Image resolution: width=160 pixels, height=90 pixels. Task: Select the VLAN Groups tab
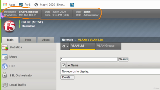coord(108,46)
